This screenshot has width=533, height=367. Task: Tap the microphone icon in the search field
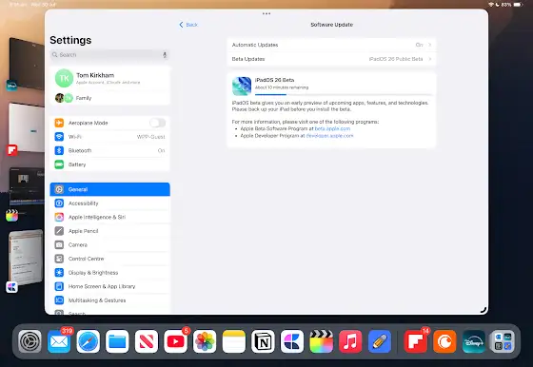[165, 54]
